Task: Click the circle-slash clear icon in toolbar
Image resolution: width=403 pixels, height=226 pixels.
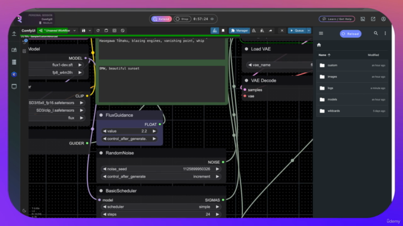Action: click(x=123, y=31)
